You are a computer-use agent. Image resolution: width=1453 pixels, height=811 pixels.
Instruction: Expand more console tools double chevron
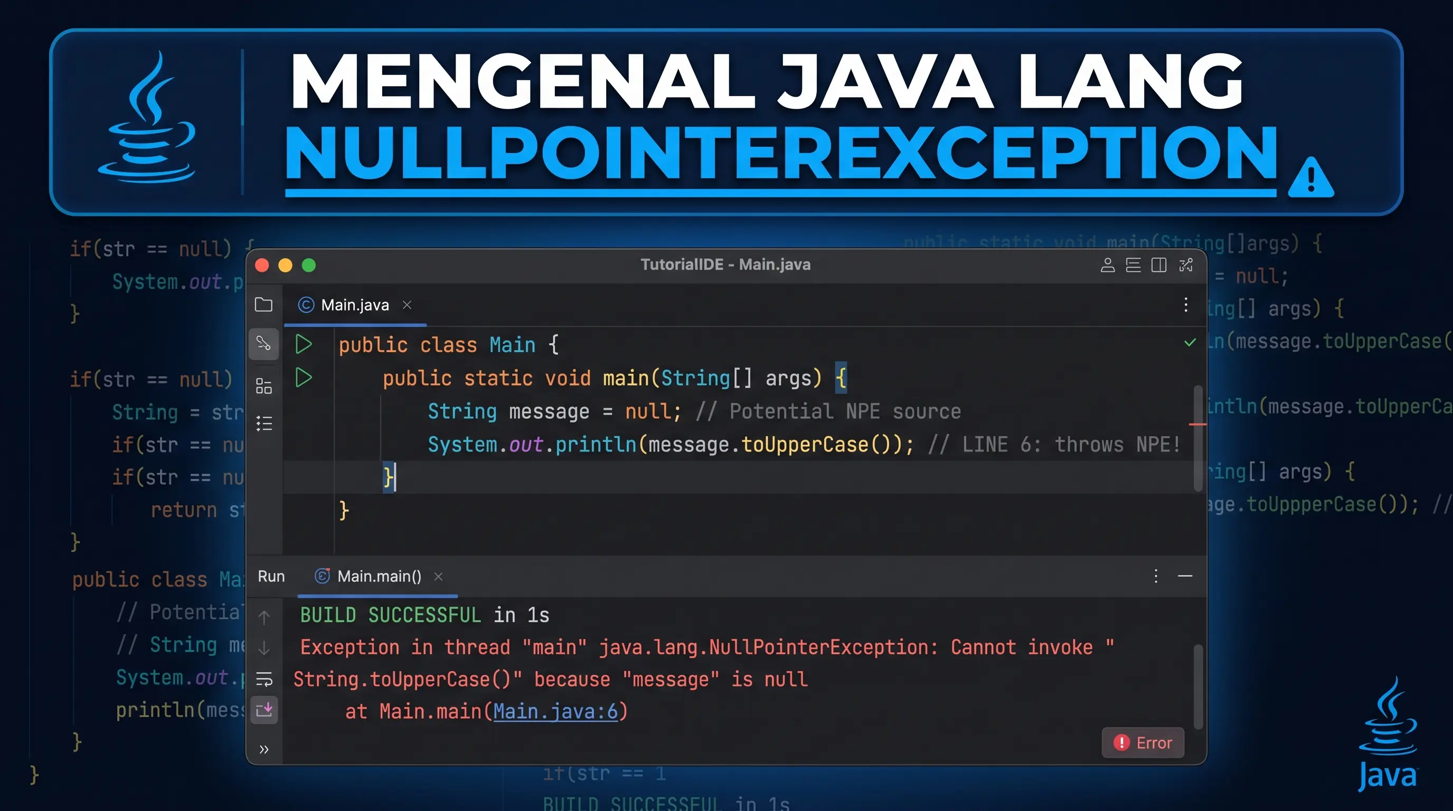(264, 750)
